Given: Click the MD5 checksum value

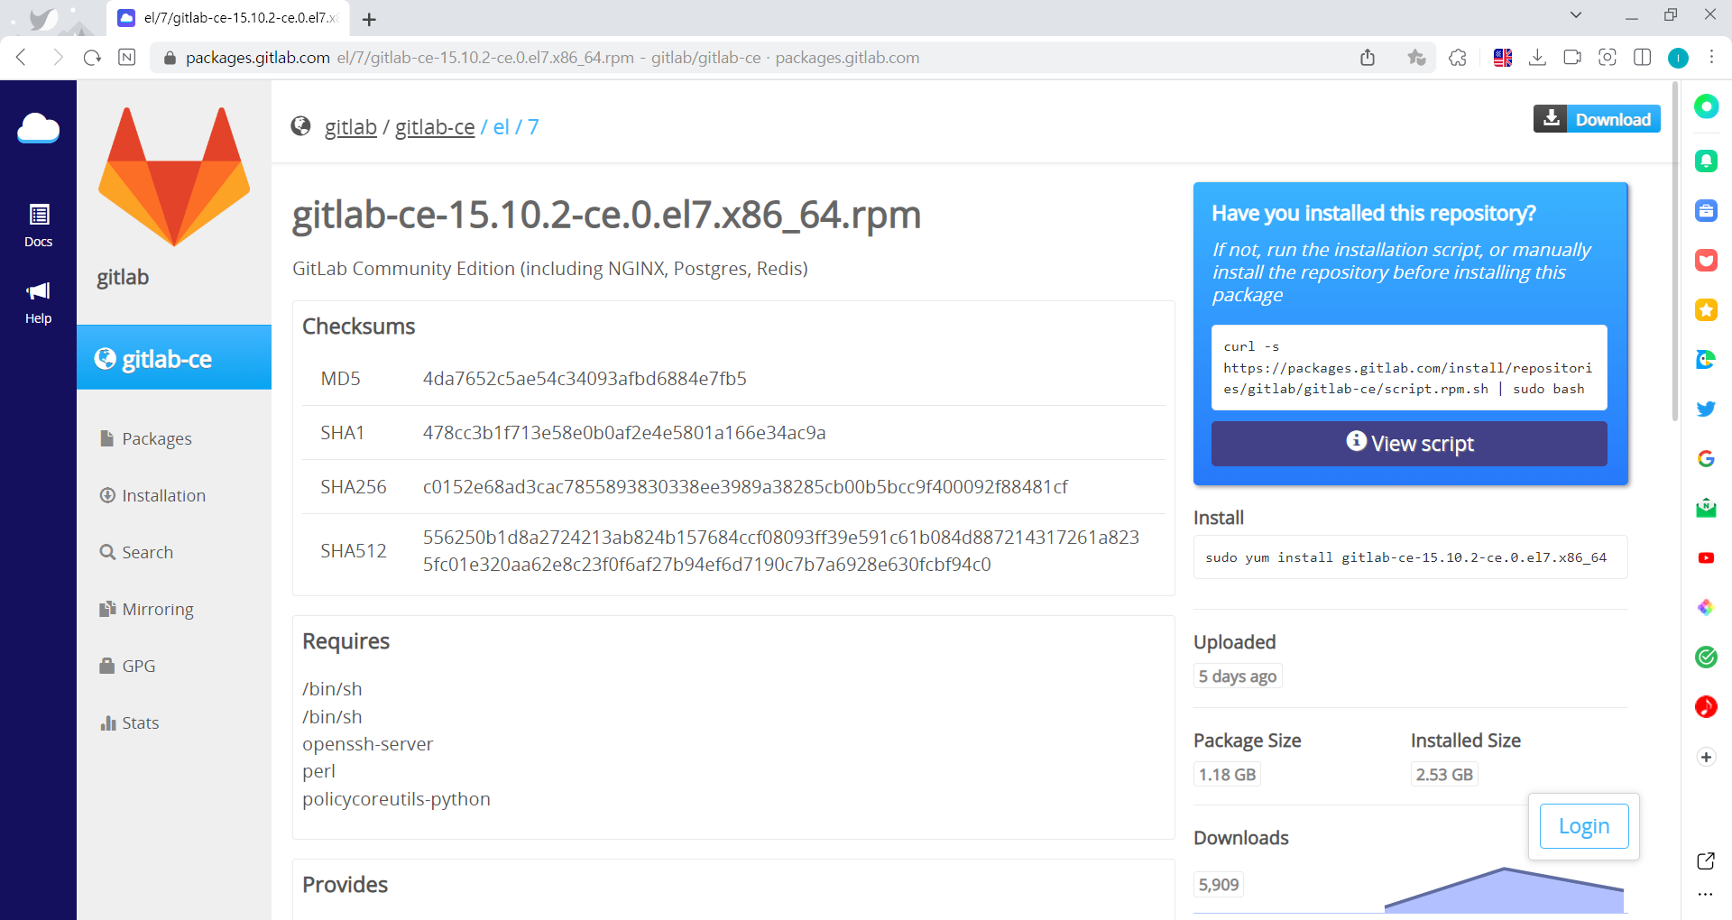Looking at the screenshot, I should point(585,379).
